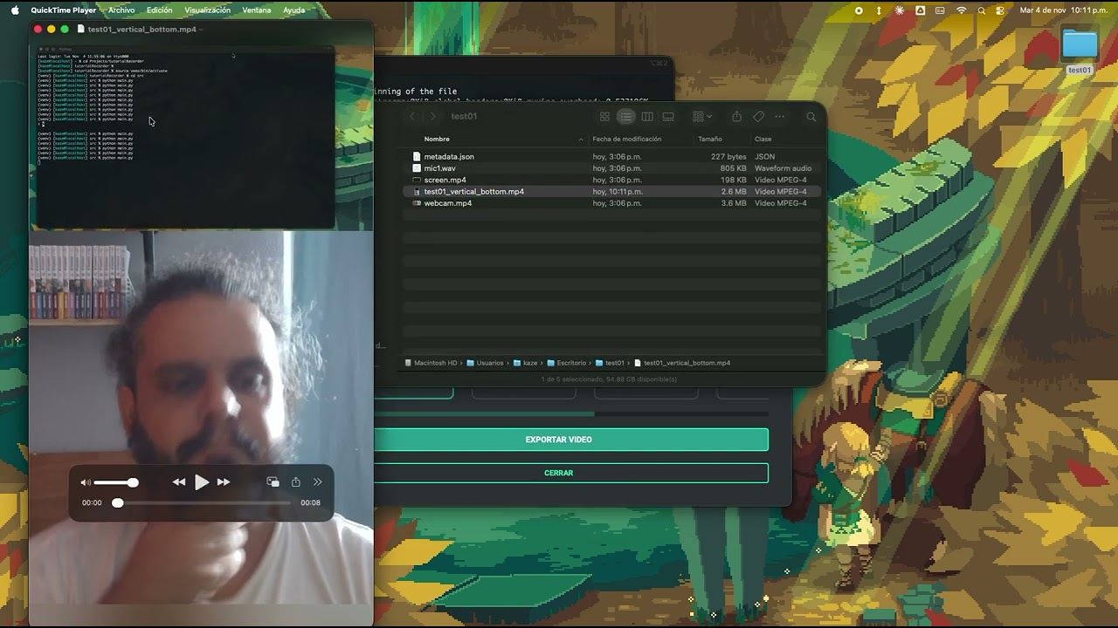Expand extra playback controls with the chevron
Screen dimensions: 1118x628
(x=317, y=481)
